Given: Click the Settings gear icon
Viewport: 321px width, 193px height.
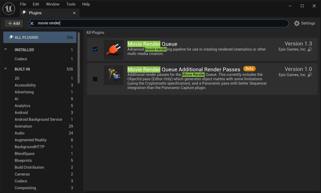Looking at the screenshot, I should point(297,23).
